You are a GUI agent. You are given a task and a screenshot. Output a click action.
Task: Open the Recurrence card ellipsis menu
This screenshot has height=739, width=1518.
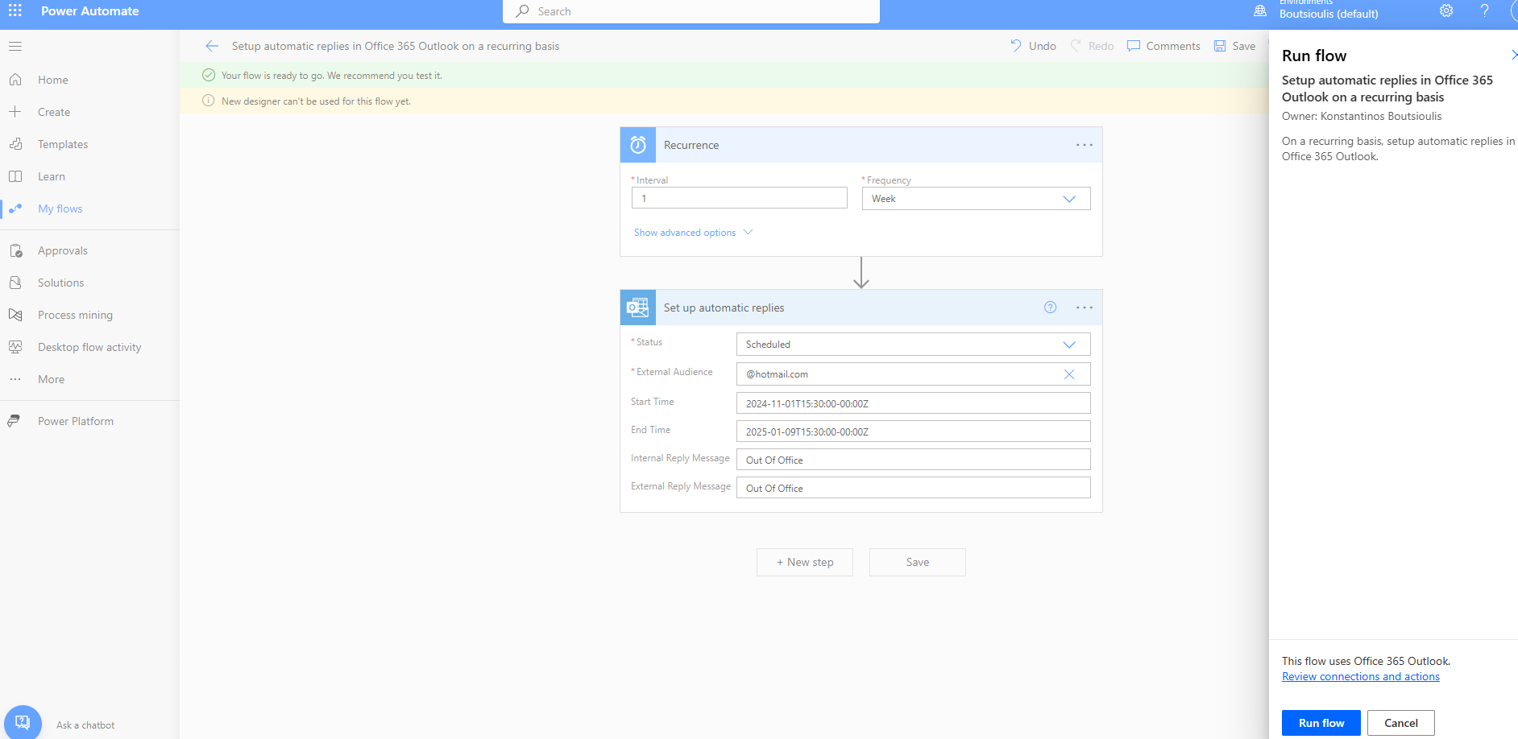pyautogui.click(x=1085, y=145)
